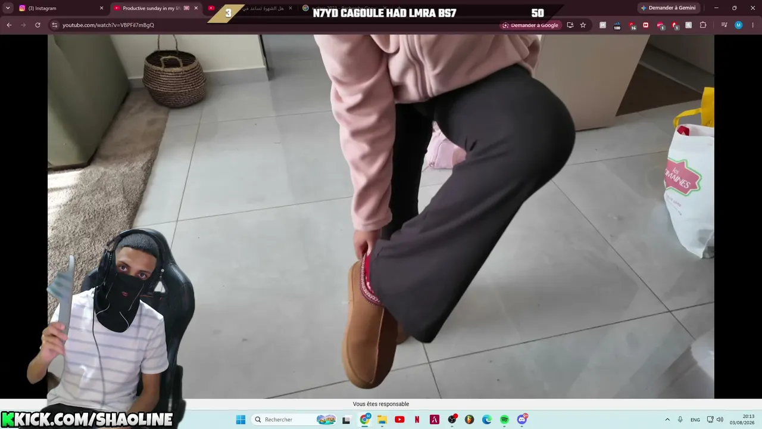This screenshot has width=762, height=429.
Task: Switch the ENG keyboard language
Action: pos(695,419)
